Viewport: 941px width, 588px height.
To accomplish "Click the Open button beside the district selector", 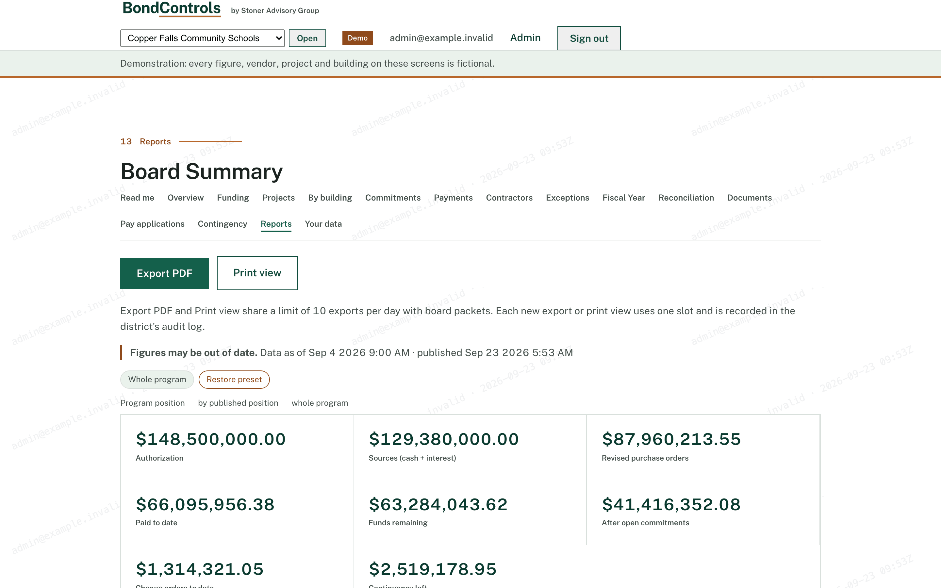I will [x=307, y=38].
